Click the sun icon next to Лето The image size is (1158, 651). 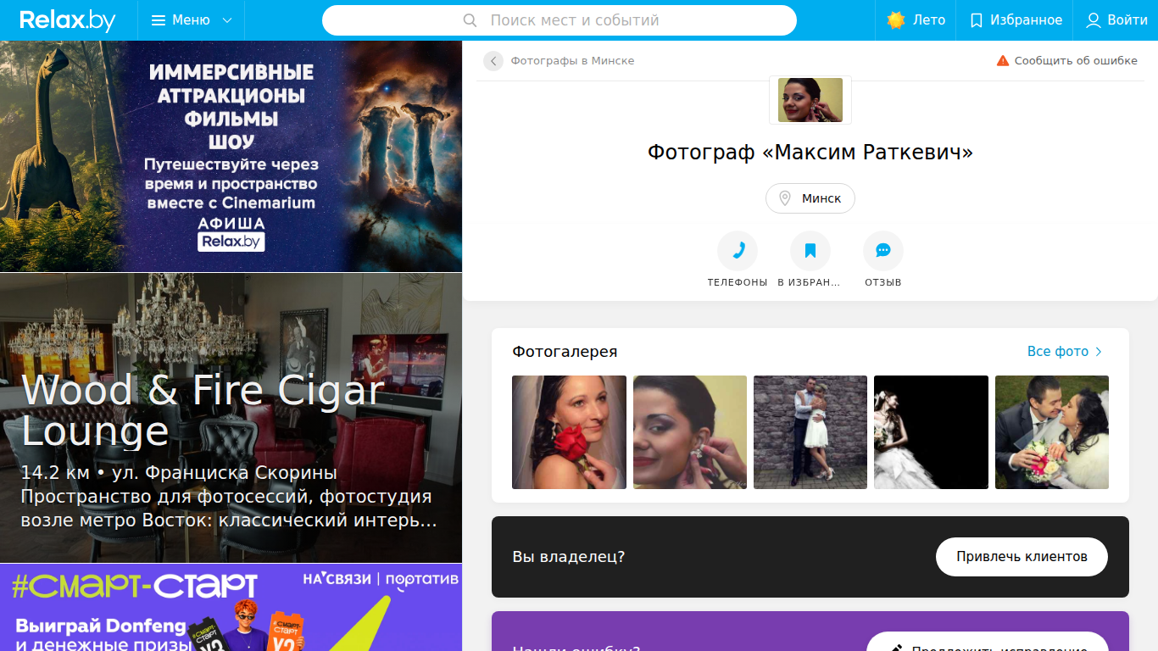pyautogui.click(x=896, y=20)
